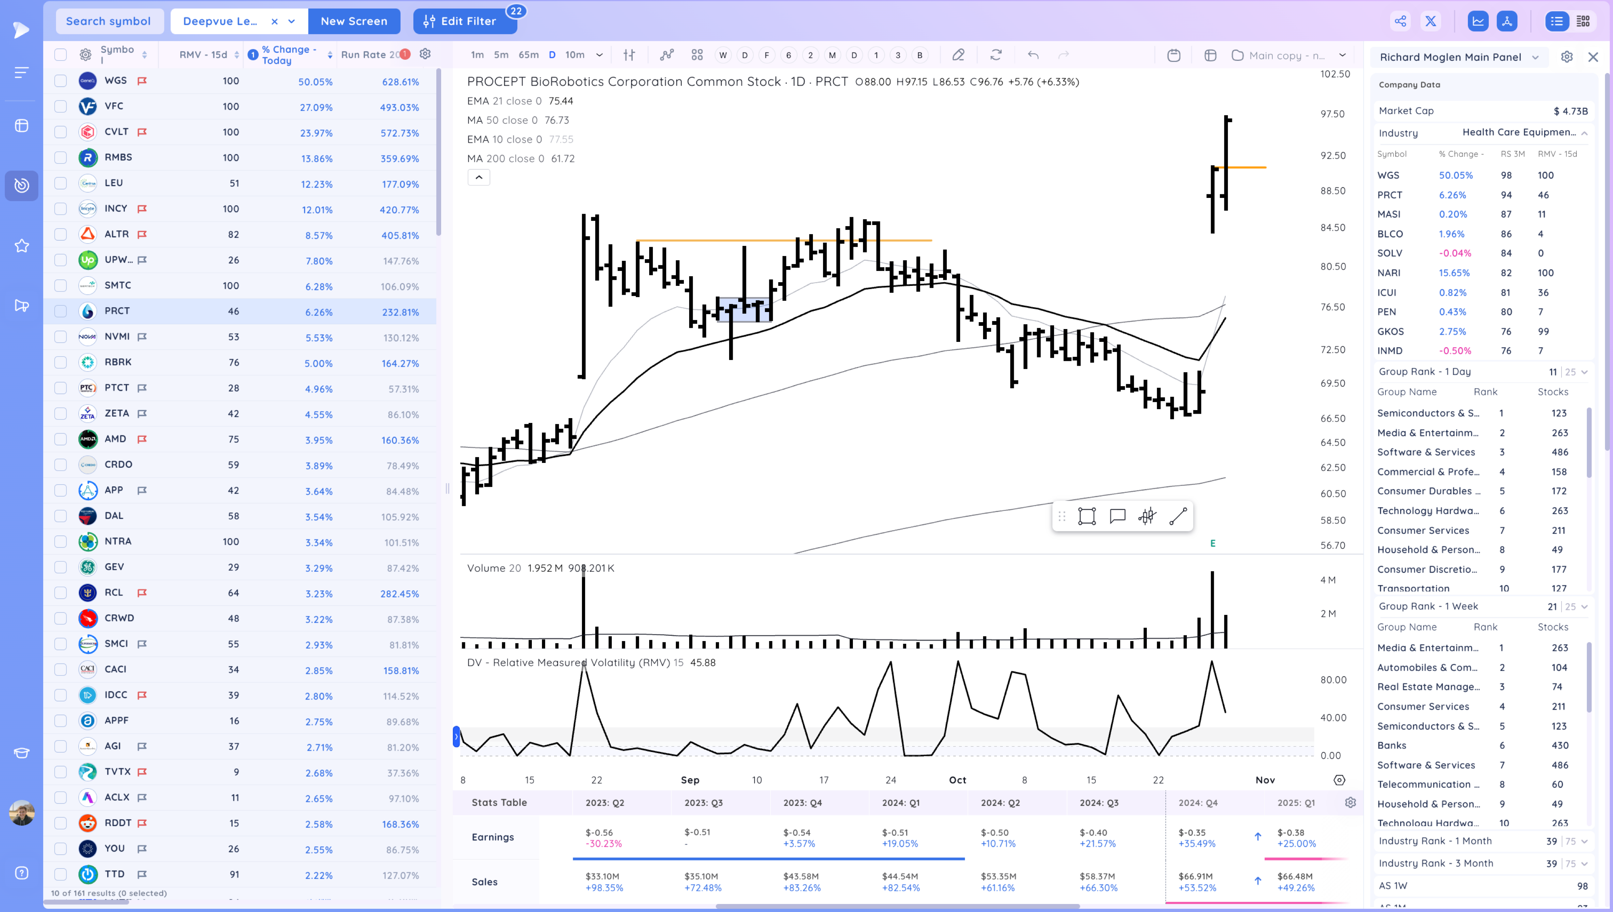Click the chart refresh icon
The image size is (1613, 912).
(x=996, y=55)
